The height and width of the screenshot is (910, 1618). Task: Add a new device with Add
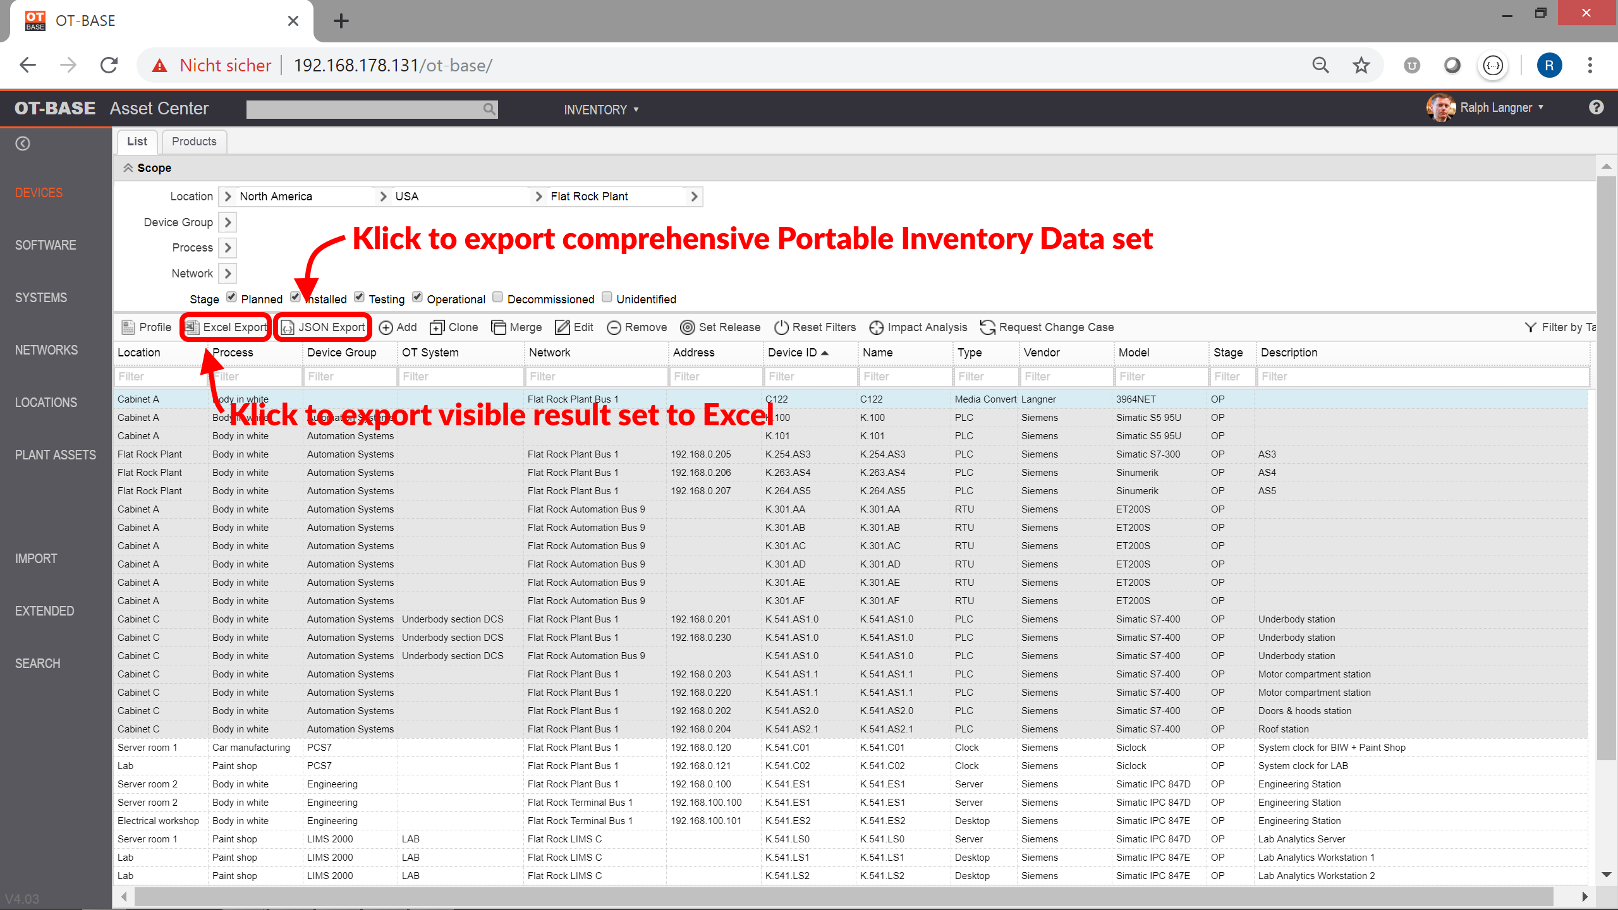398,327
